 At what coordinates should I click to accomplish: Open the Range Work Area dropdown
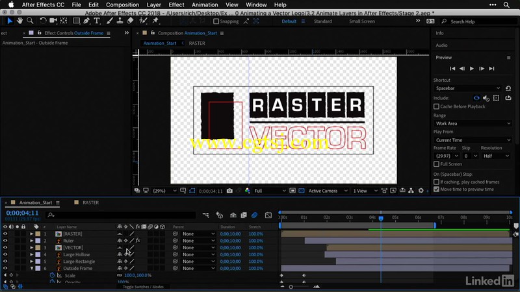[x=473, y=123]
